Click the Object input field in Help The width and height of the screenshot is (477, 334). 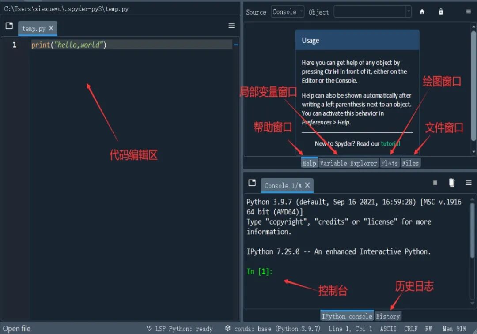click(370, 12)
